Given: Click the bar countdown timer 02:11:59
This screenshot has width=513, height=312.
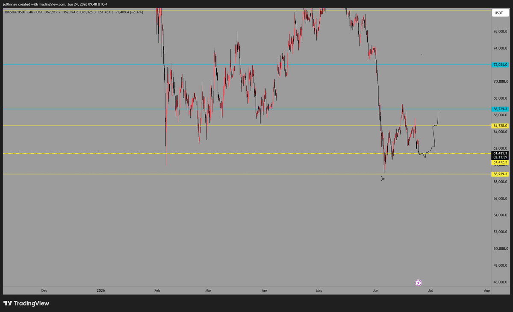Looking at the screenshot, I should coord(500,157).
